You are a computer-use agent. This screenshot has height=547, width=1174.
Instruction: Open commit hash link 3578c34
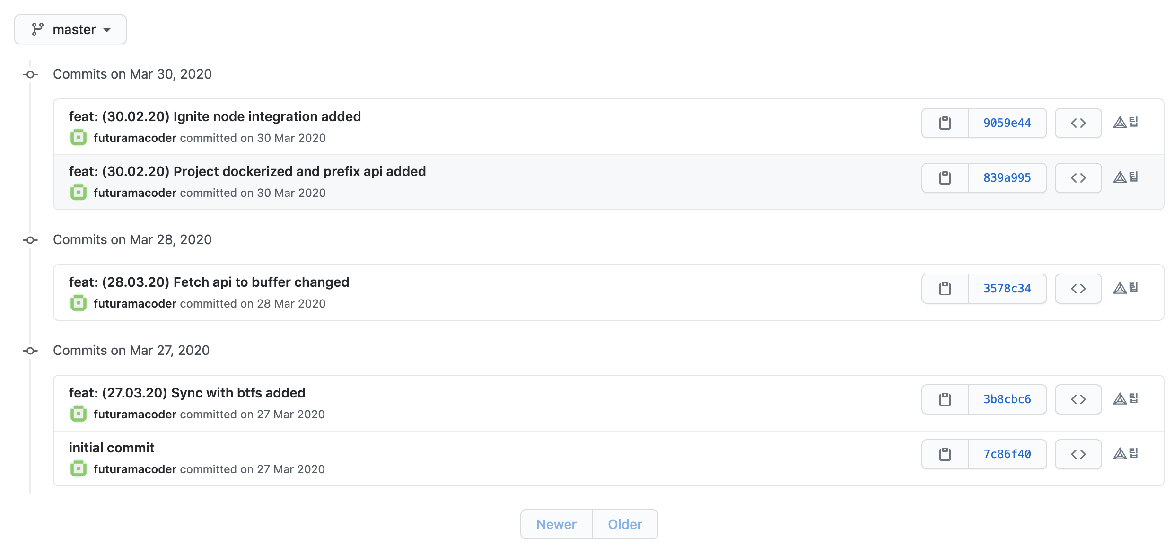pos(1007,289)
